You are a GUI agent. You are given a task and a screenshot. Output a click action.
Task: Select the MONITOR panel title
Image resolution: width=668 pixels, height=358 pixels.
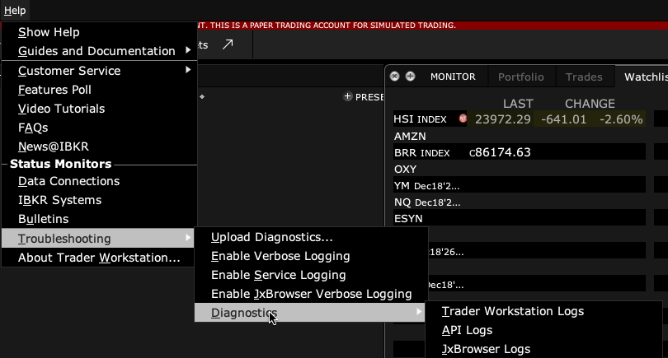tap(453, 77)
